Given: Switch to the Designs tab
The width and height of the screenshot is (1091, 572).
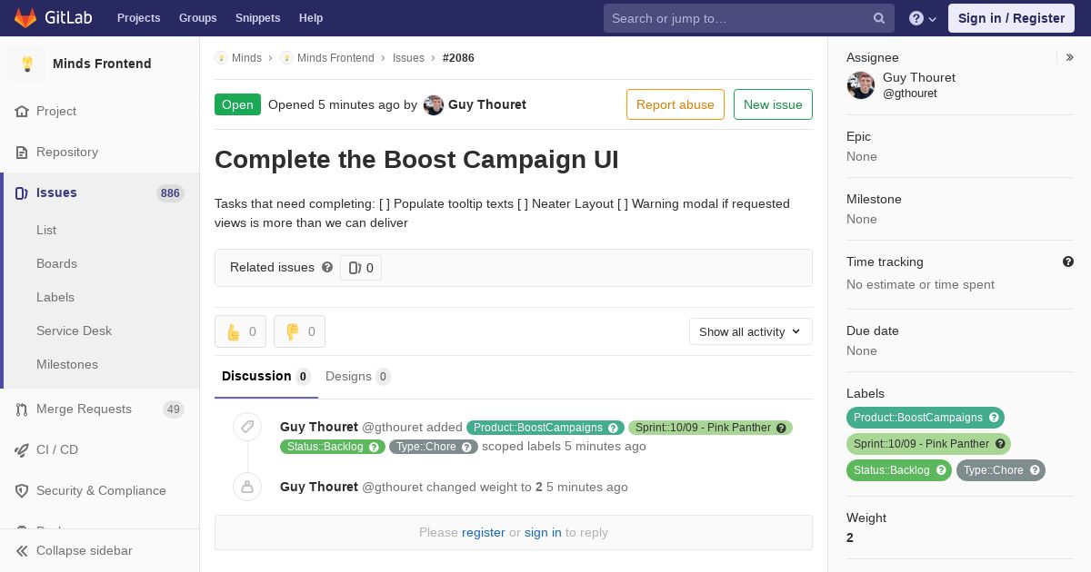Looking at the screenshot, I should tap(358, 376).
